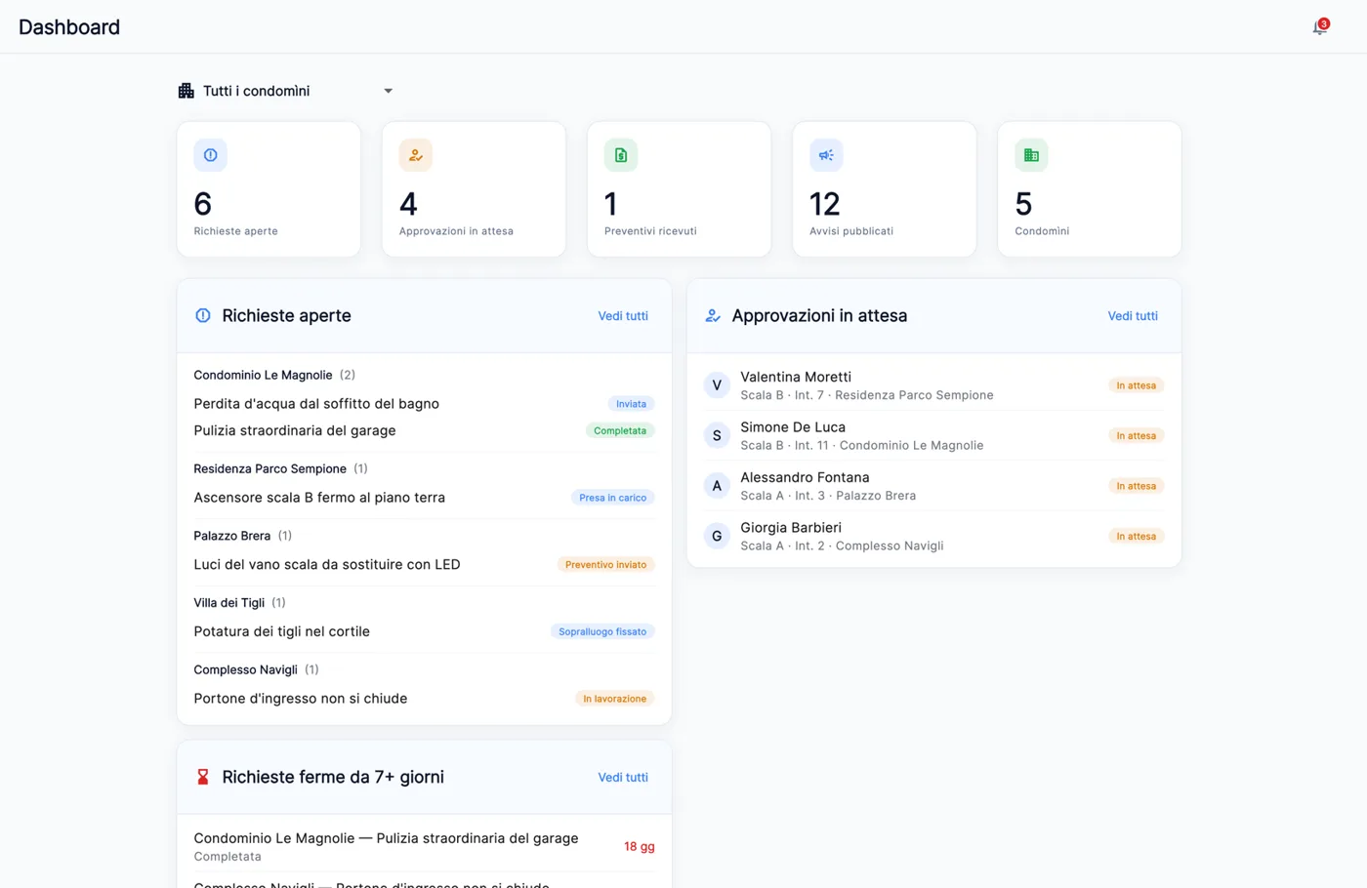Open request Luci del vano scala da sostituire
The image size is (1367, 888).
[x=424, y=564]
